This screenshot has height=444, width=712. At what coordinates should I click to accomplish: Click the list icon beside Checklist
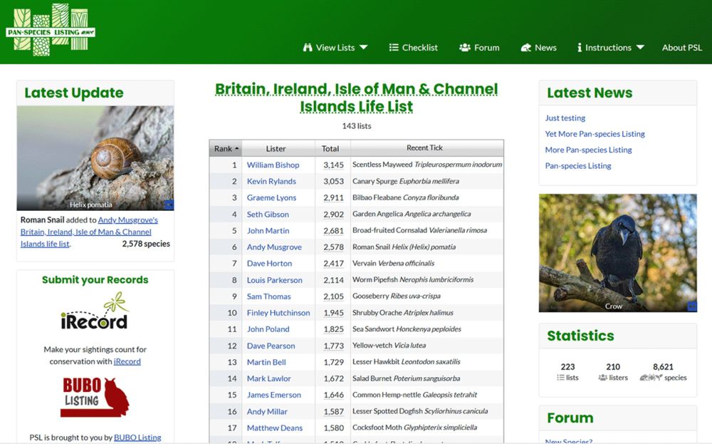coord(394,47)
